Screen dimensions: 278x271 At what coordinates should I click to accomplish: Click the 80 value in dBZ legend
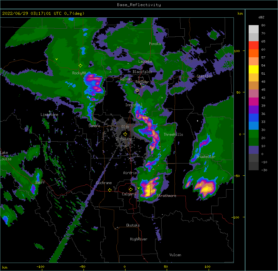[263, 25]
